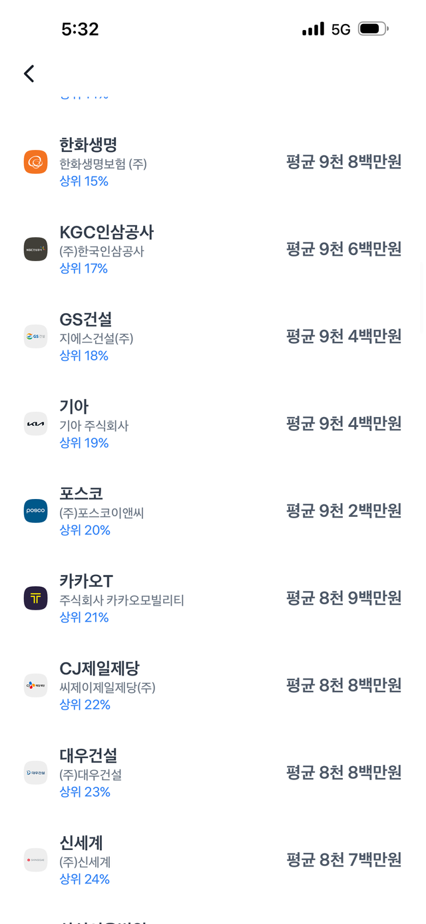Tap CJ제일제당 평균 8천 8백만원 amount
The width and height of the screenshot is (426, 924).
pos(343,686)
